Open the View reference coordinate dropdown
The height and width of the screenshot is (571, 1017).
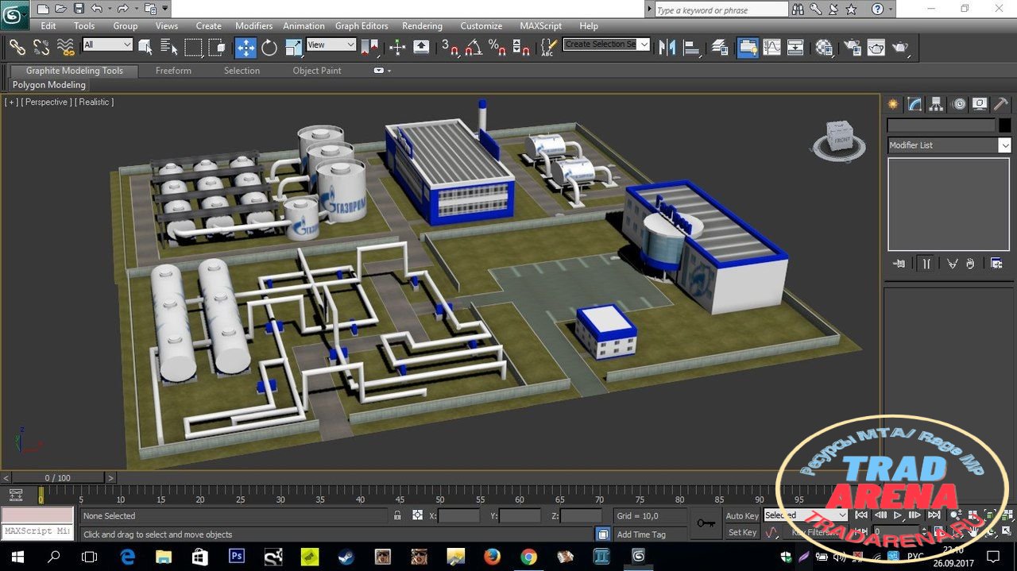pos(331,45)
